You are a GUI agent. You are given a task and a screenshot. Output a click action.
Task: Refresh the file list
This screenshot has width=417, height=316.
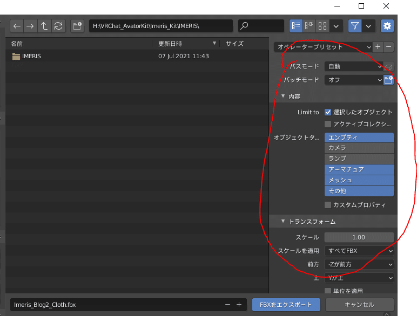58,26
